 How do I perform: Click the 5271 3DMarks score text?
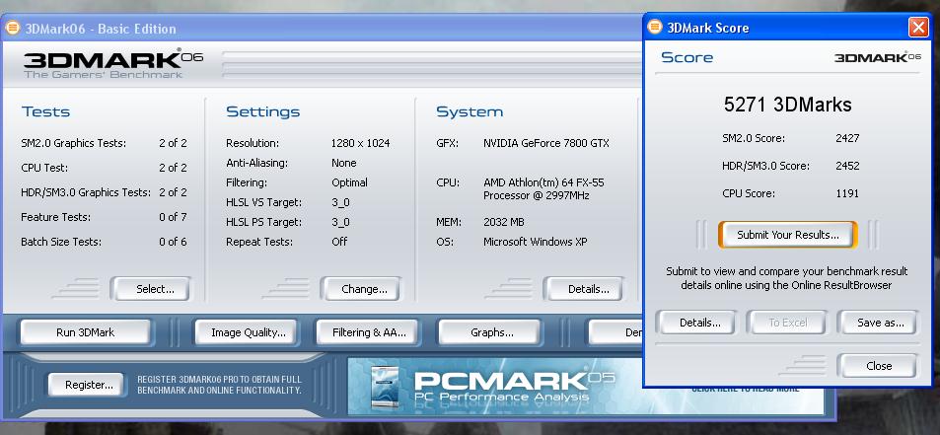788,105
